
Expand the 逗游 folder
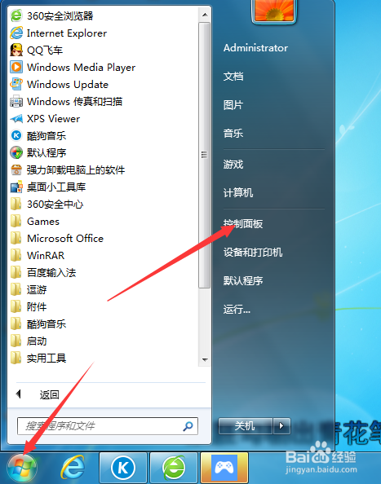click(29, 289)
